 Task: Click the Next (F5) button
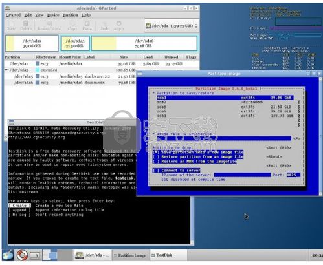tap(279, 148)
